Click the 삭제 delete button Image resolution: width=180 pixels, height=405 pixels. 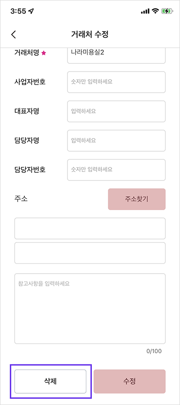(x=50, y=381)
